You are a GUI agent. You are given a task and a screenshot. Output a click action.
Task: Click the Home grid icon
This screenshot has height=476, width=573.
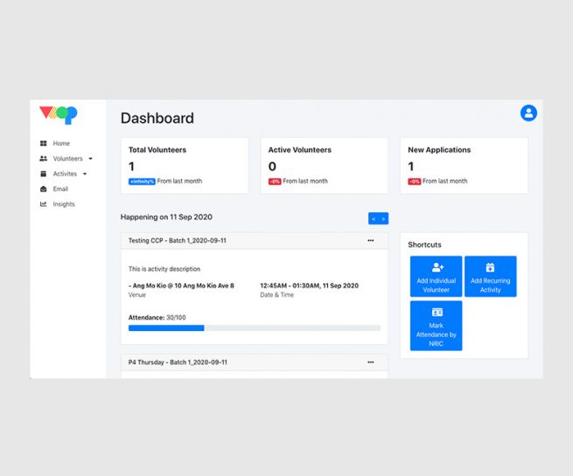(x=43, y=143)
